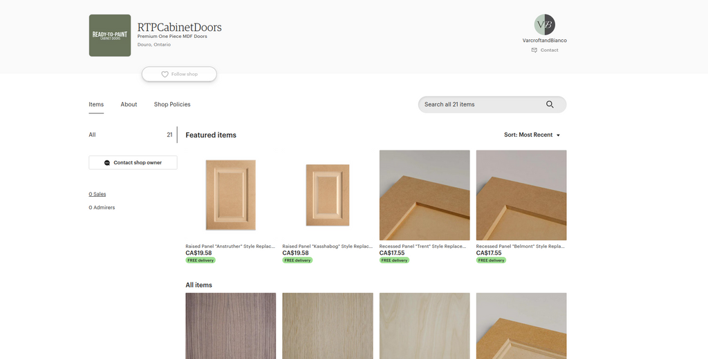
Task: Open the dark walnut grain item thumbnail
Action: point(231,326)
